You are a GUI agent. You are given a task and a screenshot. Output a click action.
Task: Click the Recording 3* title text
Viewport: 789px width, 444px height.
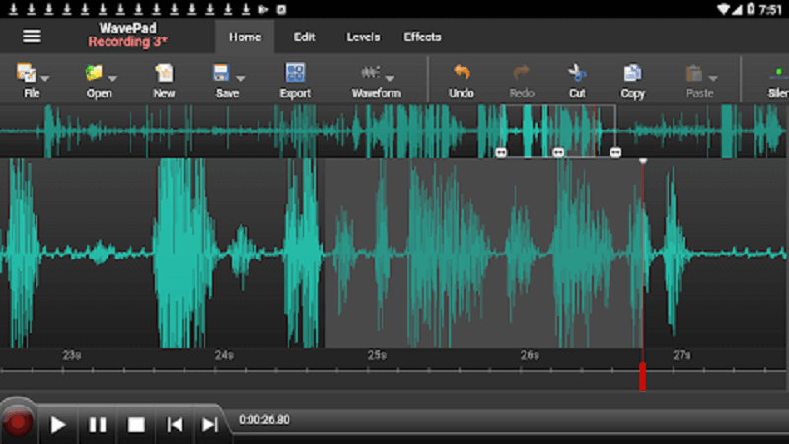click(x=127, y=41)
